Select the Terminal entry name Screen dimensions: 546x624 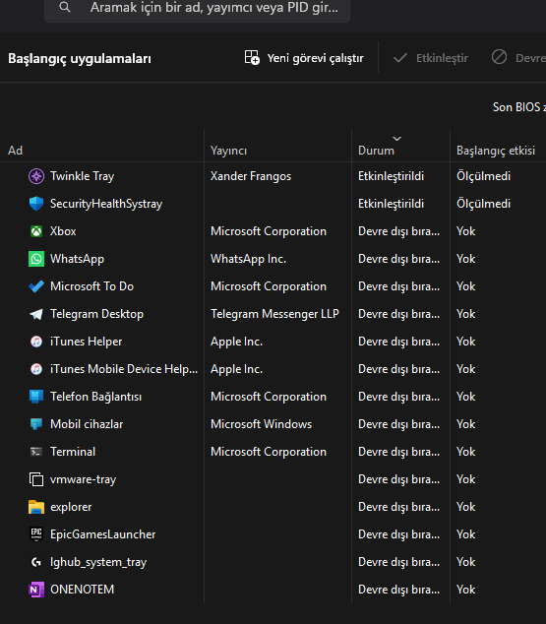tap(73, 452)
